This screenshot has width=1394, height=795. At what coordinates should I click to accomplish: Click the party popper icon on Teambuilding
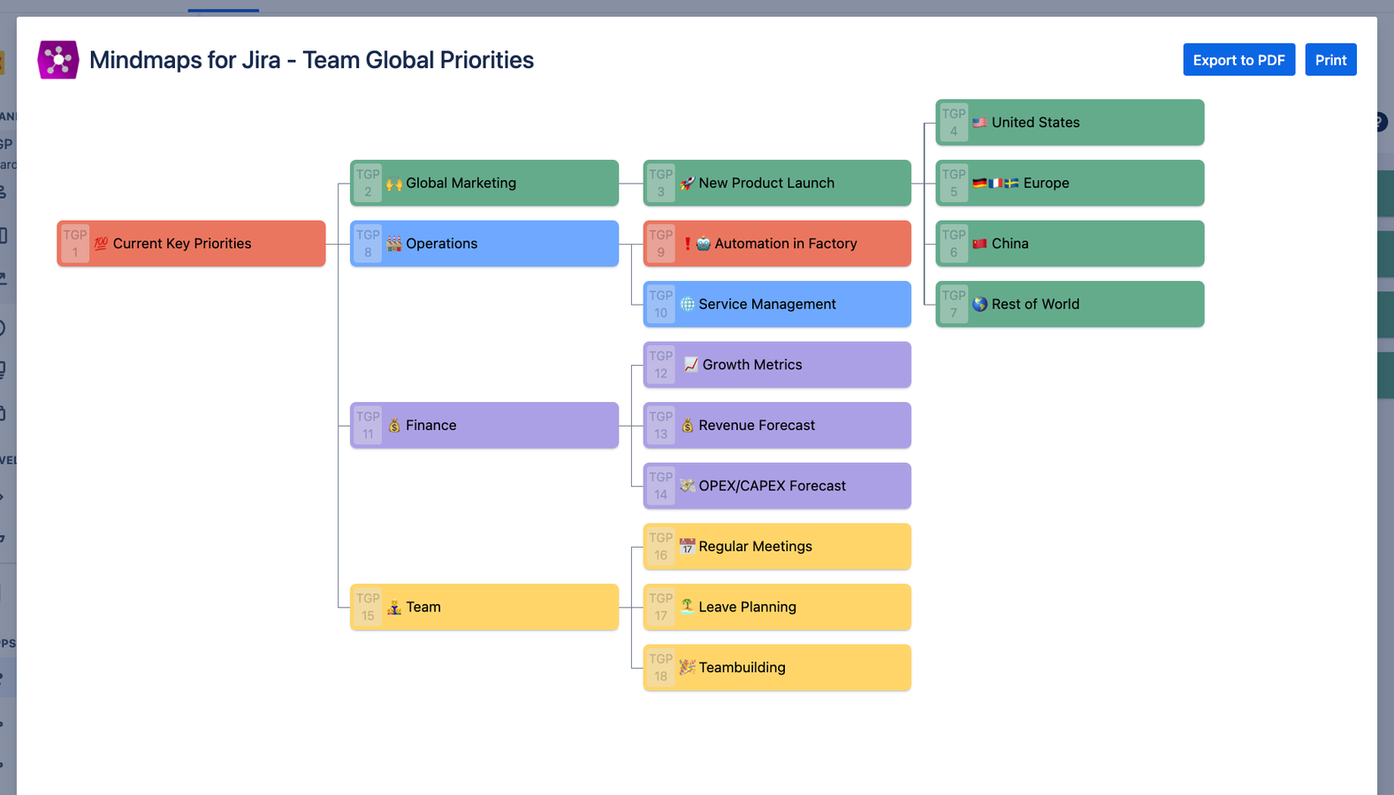pos(687,667)
